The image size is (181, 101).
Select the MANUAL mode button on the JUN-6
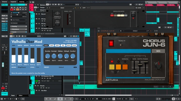(125, 67)
